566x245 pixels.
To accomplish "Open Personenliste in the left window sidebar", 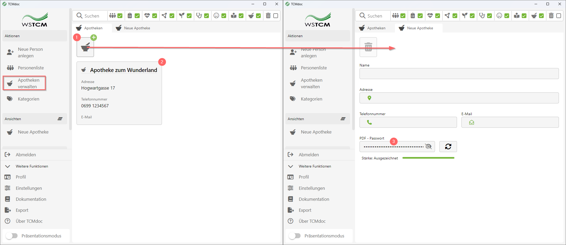I will click(x=31, y=68).
